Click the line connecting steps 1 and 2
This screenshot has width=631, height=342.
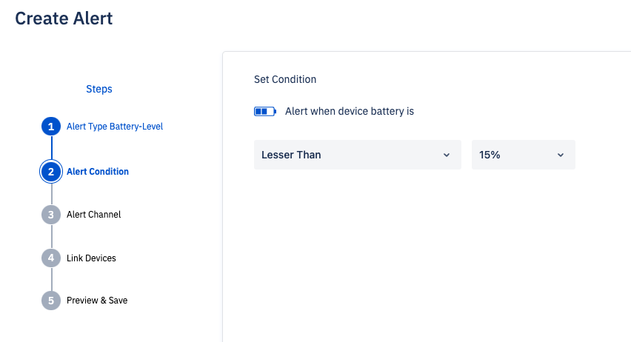coord(51,148)
